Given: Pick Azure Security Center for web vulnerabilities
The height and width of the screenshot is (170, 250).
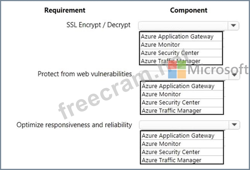Looking at the screenshot, I should [x=182, y=103].
